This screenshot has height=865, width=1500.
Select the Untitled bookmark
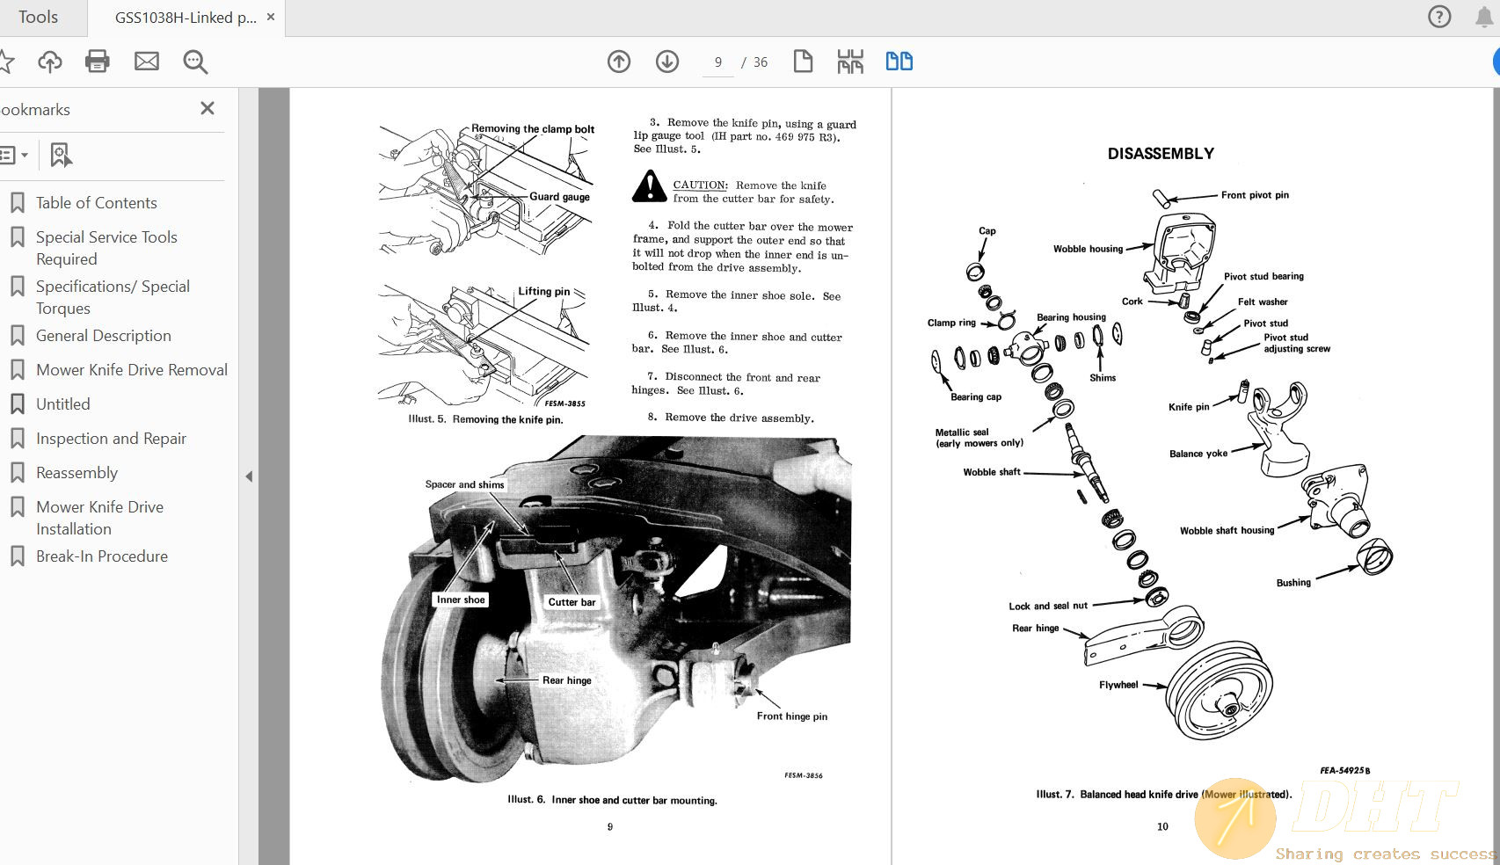(63, 404)
